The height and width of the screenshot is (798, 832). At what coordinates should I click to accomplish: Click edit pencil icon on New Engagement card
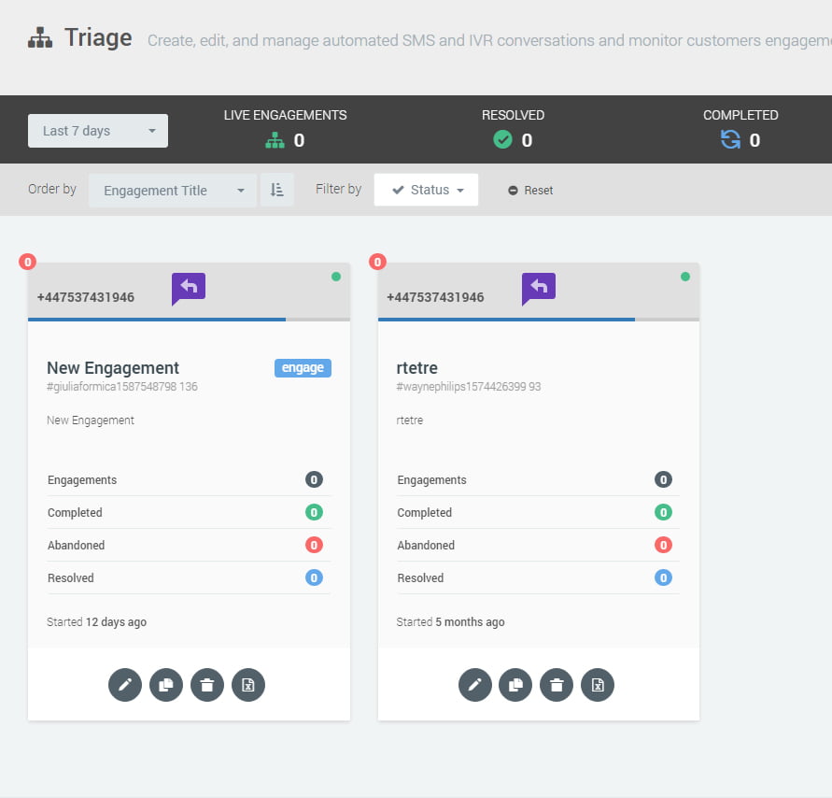pos(125,685)
